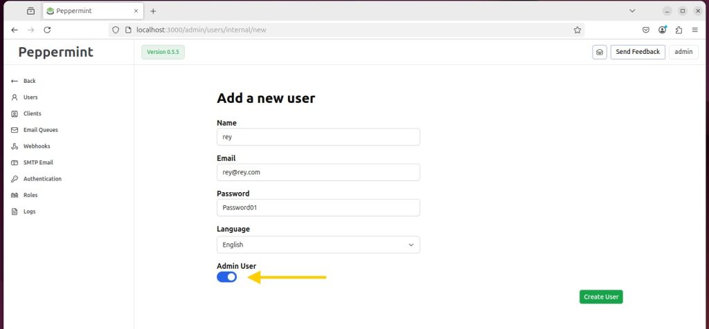This screenshot has width=709, height=329.
Task: Select the Email Queues envelope icon
Action: click(x=15, y=130)
